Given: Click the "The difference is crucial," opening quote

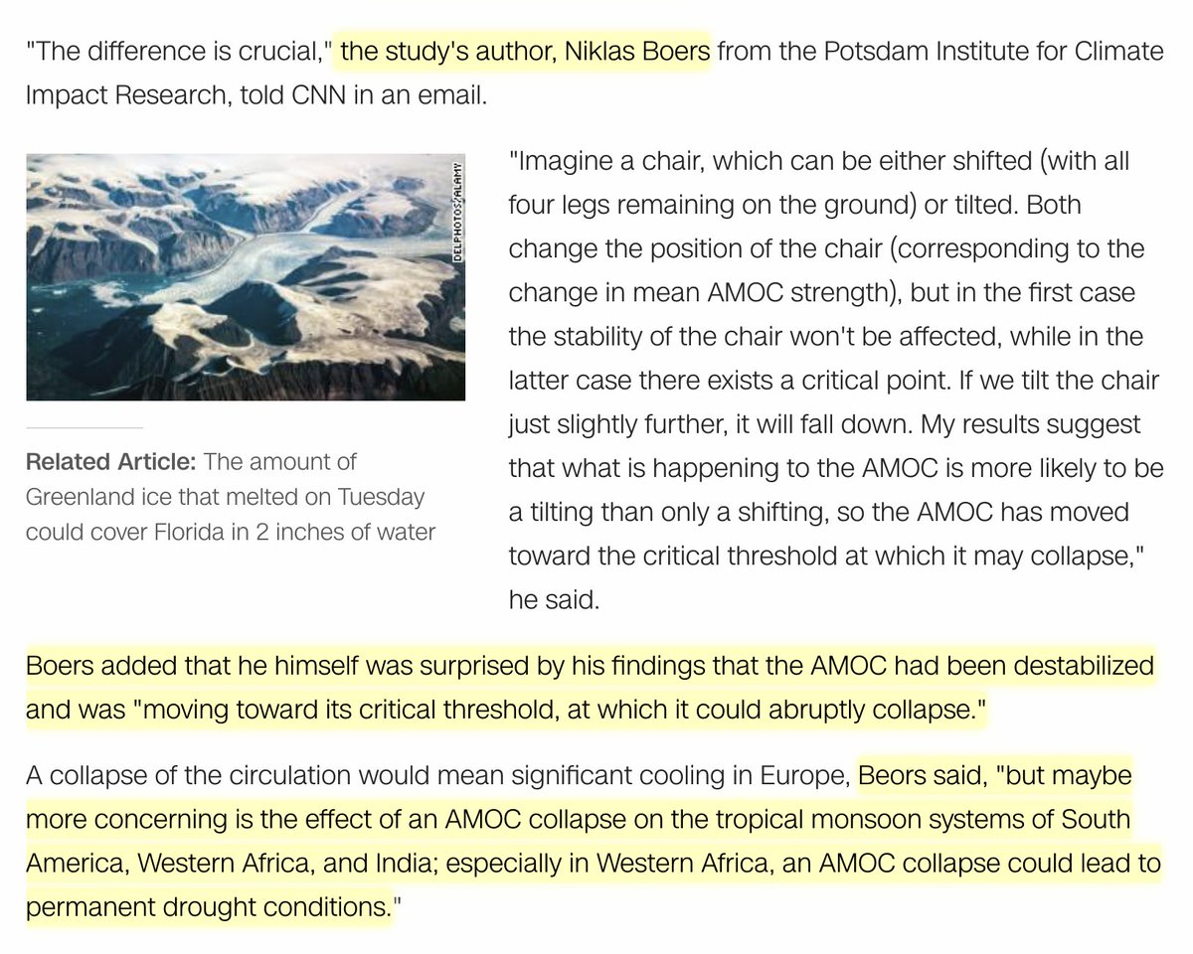Looking at the screenshot, I should [x=180, y=51].
